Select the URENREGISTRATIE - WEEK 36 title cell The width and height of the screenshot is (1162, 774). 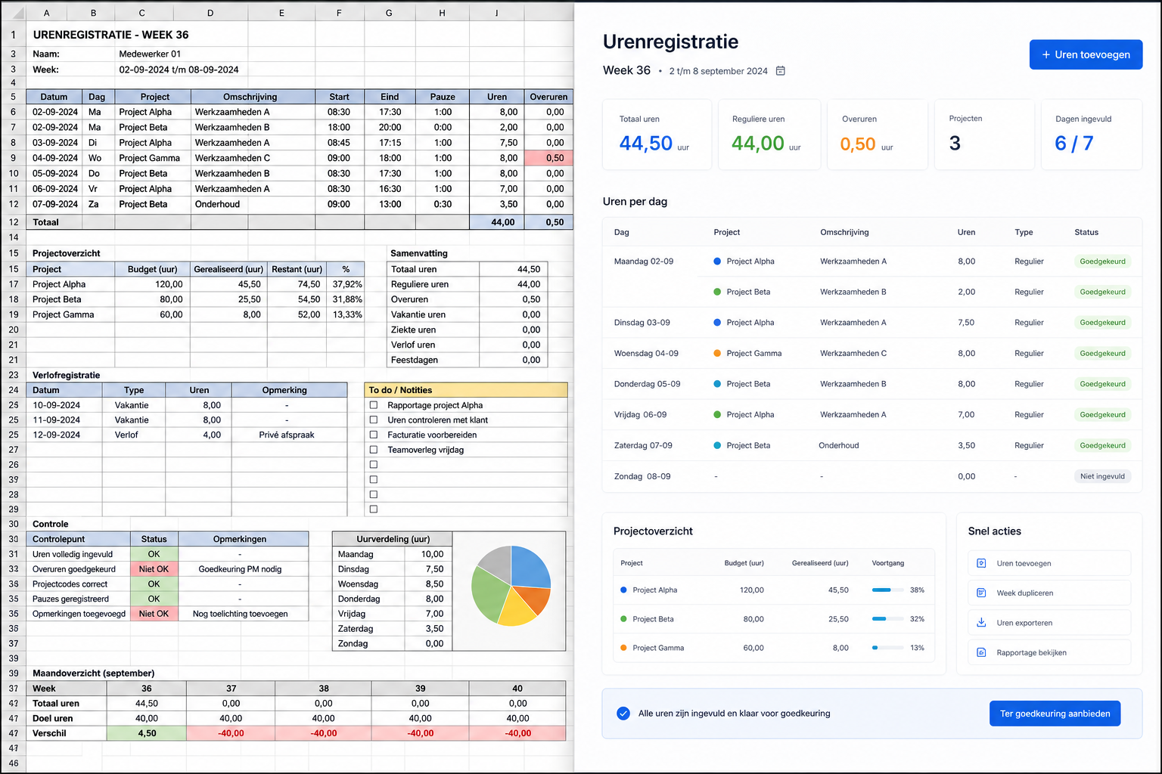(111, 35)
